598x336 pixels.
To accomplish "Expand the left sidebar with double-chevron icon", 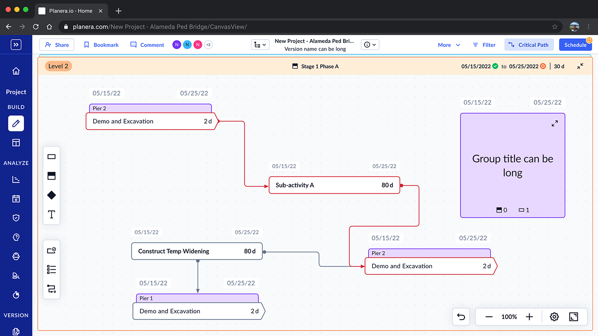I will pos(16,45).
